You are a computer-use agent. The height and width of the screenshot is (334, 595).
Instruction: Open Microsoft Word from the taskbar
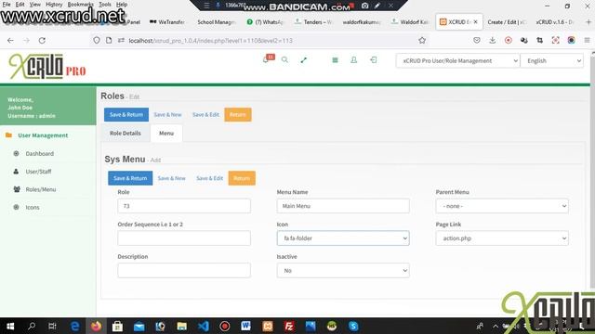point(245,326)
